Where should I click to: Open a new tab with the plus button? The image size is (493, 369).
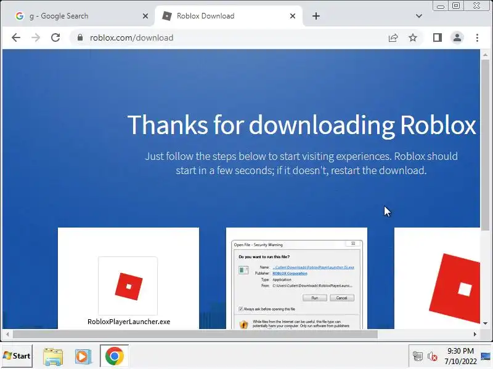[x=316, y=16]
